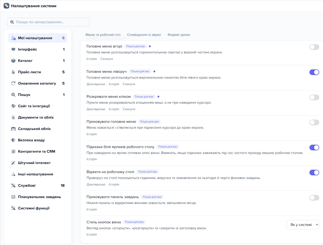The width and height of the screenshot is (323, 245).
Task: Click Скинути under Головне меню вгорі
Action: click(x=107, y=59)
